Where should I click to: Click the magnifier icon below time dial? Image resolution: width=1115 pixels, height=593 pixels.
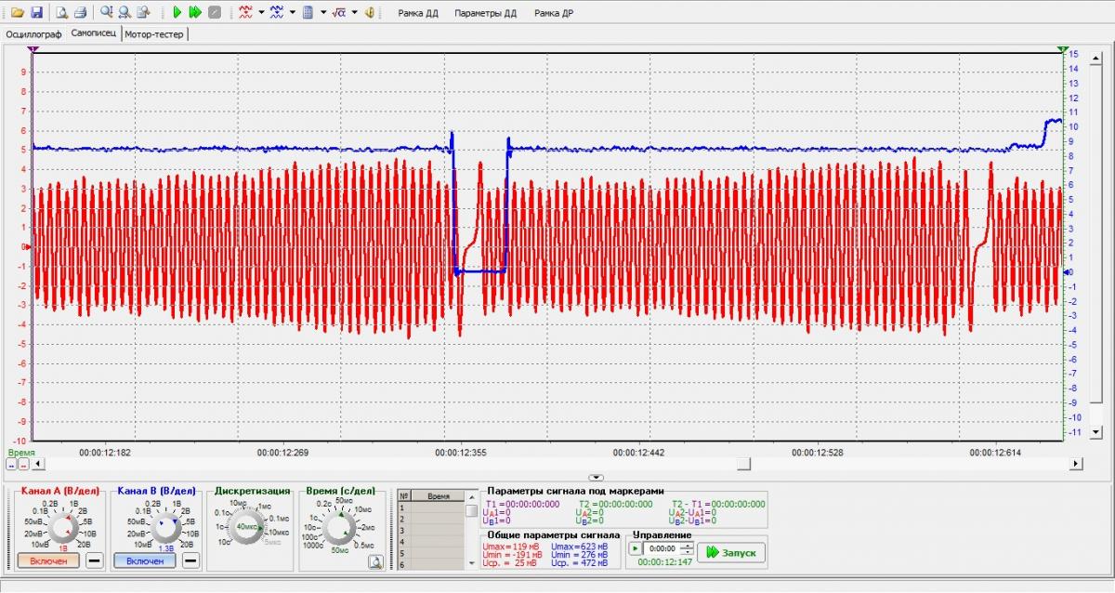(375, 561)
